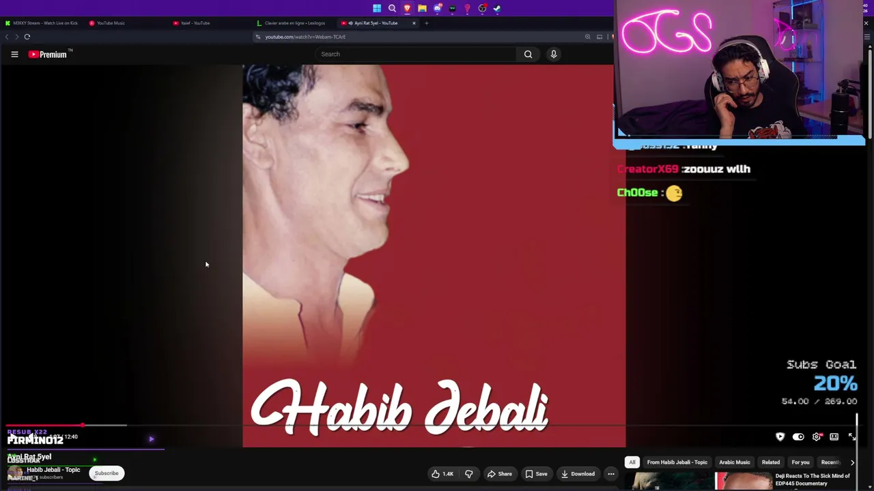Click in the YouTube search field
This screenshot has height=491, width=874.
pos(417,55)
